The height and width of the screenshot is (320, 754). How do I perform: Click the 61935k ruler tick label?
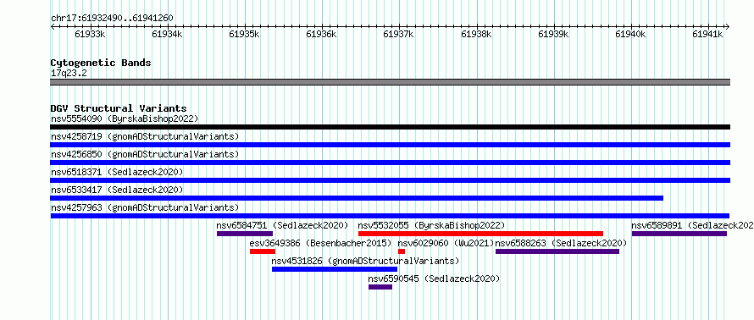[x=245, y=34]
